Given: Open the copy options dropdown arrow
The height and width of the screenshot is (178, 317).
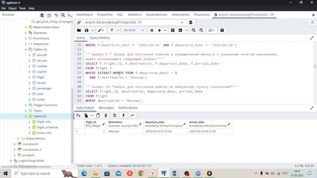Looking at the screenshot, I should (x=92, y=115).
